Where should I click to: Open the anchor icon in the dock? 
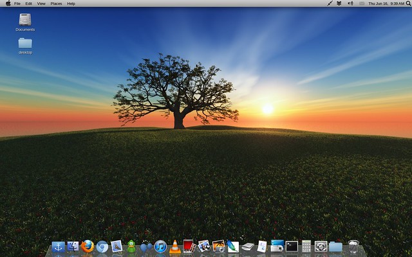pos(59,247)
